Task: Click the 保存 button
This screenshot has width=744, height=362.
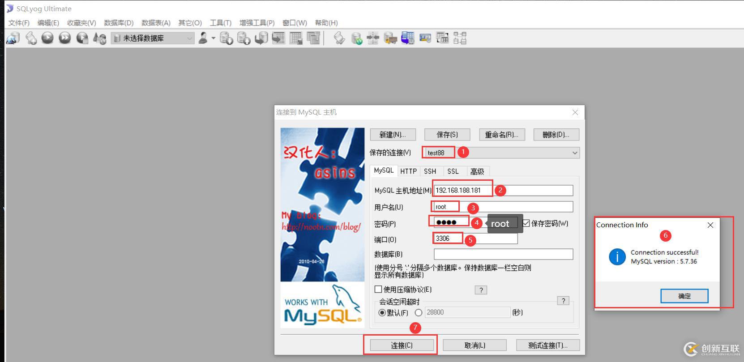Action: point(447,135)
